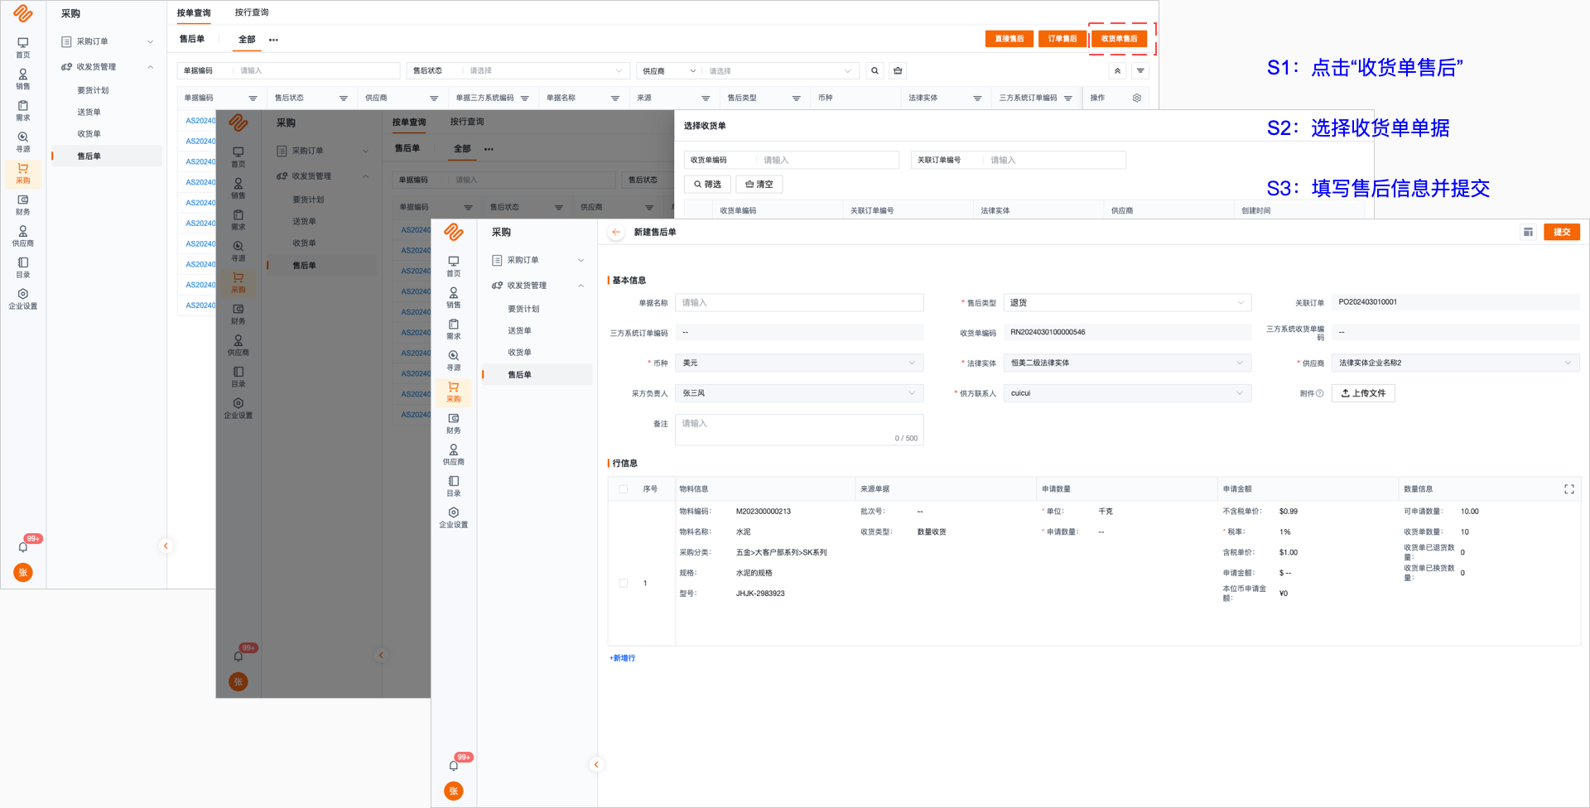Viewport: 1590px width, 808px height.
Task: Click layout icon left of 提交 button
Action: pos(1528,233)
